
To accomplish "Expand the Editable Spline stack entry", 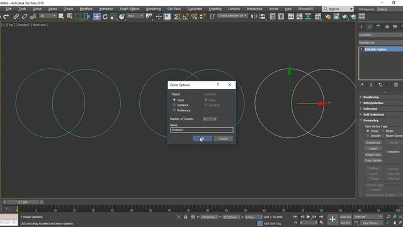I will coord(361,49).
